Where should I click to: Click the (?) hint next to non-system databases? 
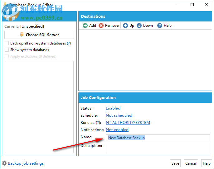pyautogui.click(x=69, y=43)
